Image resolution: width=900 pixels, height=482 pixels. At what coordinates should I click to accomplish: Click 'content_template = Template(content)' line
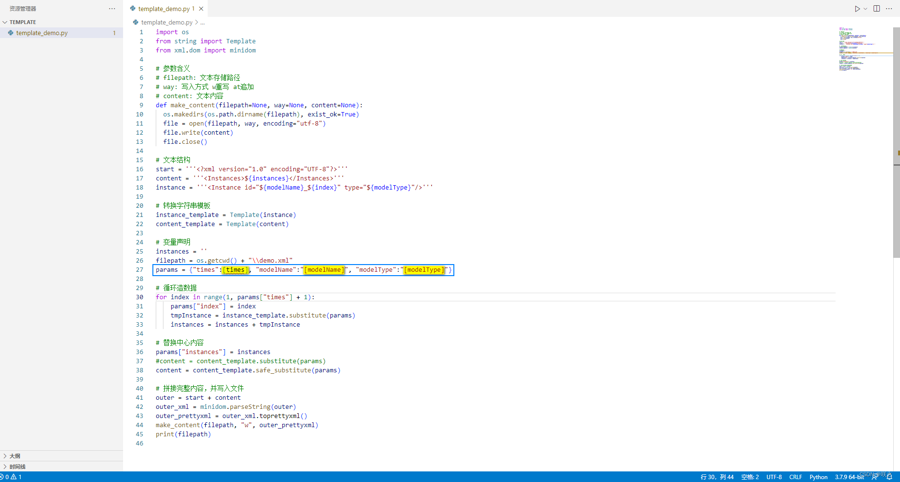click(222, 224)
